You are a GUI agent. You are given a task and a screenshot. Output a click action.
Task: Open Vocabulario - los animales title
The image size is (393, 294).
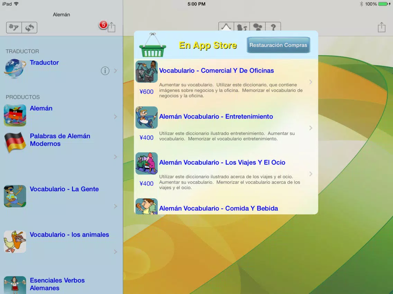70,235
